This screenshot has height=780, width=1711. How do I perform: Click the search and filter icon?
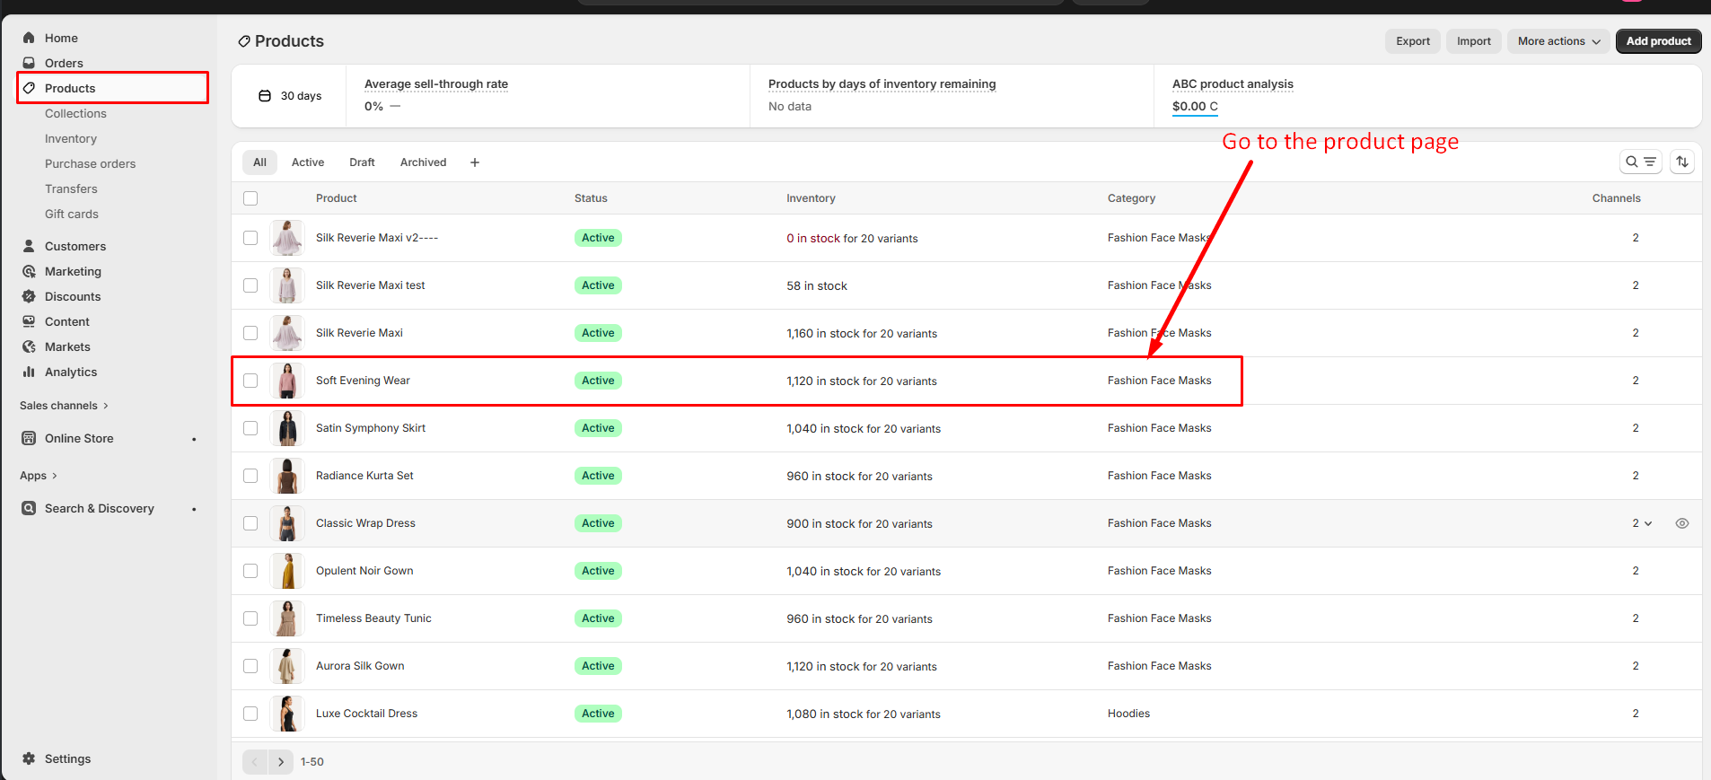[x=1640, y=162]
